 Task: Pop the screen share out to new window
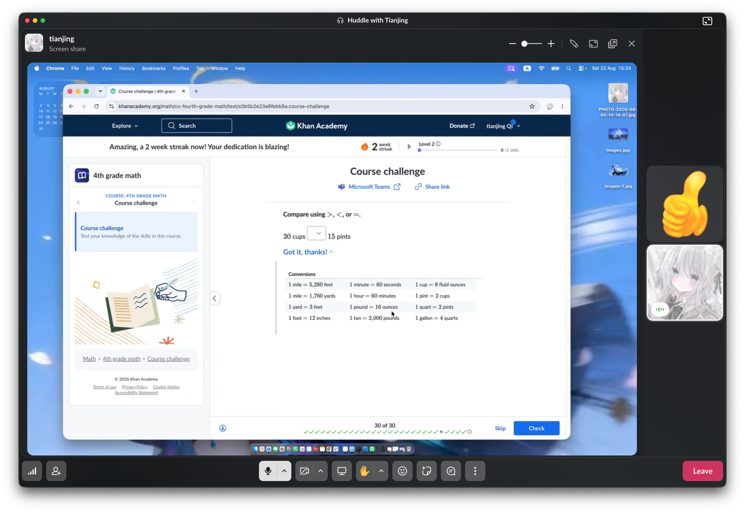(612, 44)
